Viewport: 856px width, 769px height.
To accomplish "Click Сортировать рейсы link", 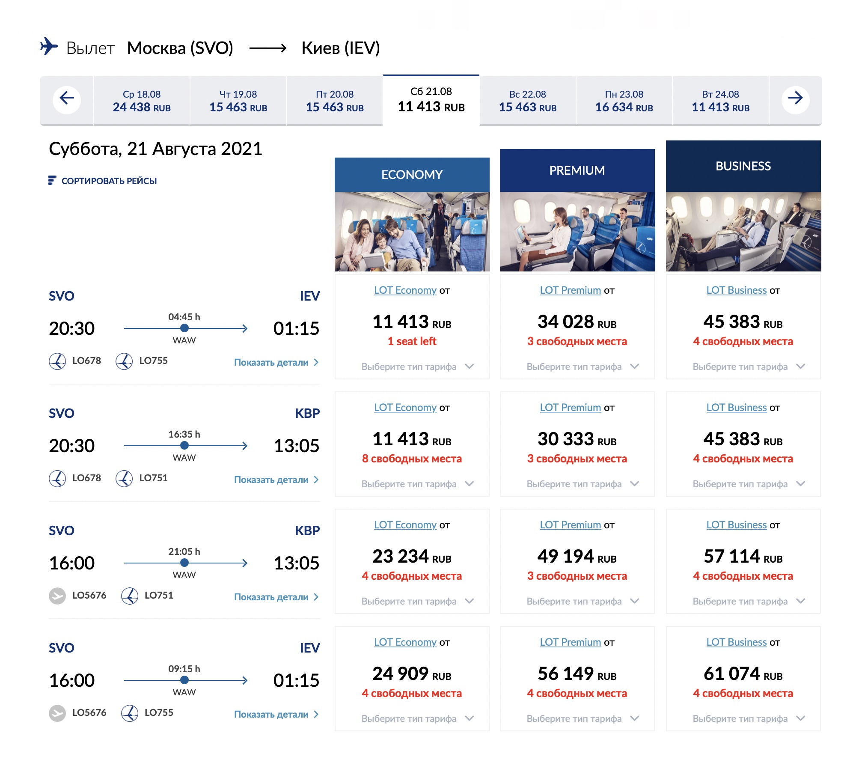I will [x=109, y=181].
